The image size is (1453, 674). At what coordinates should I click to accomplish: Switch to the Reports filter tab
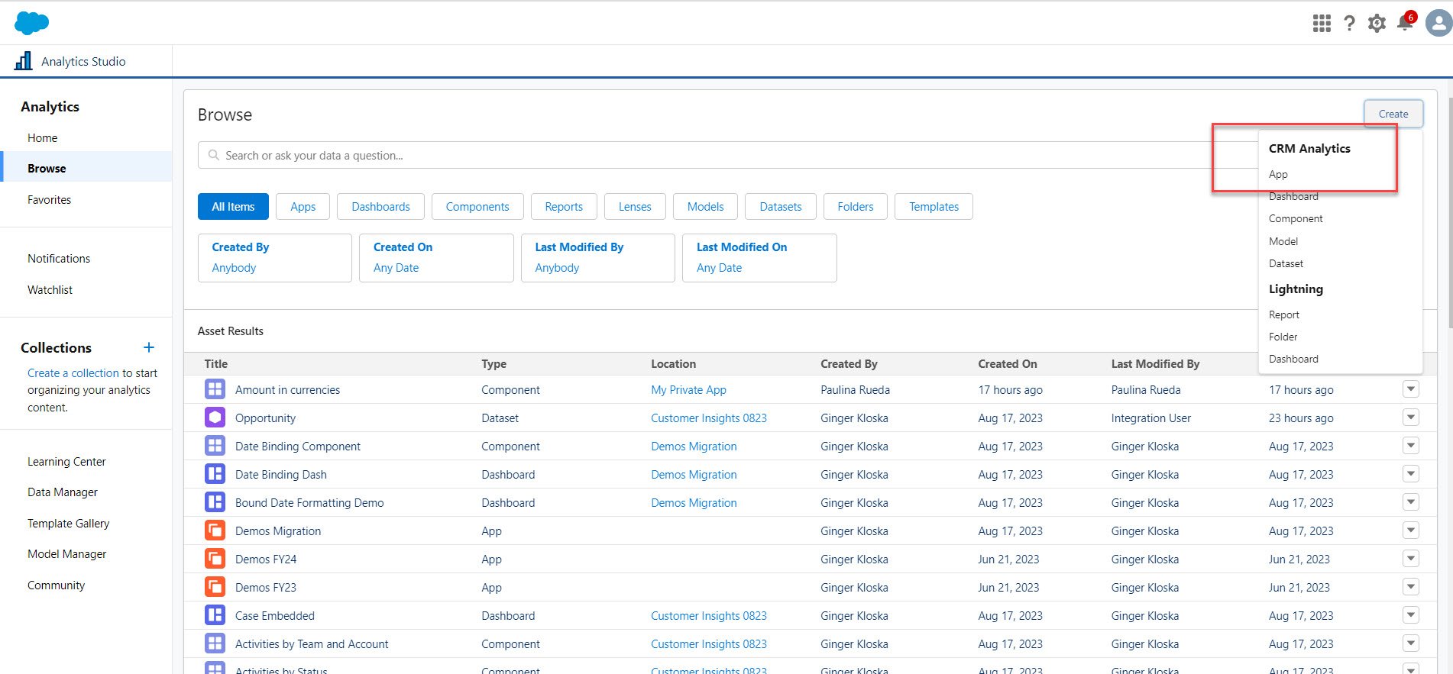click(x=564, y=207)
